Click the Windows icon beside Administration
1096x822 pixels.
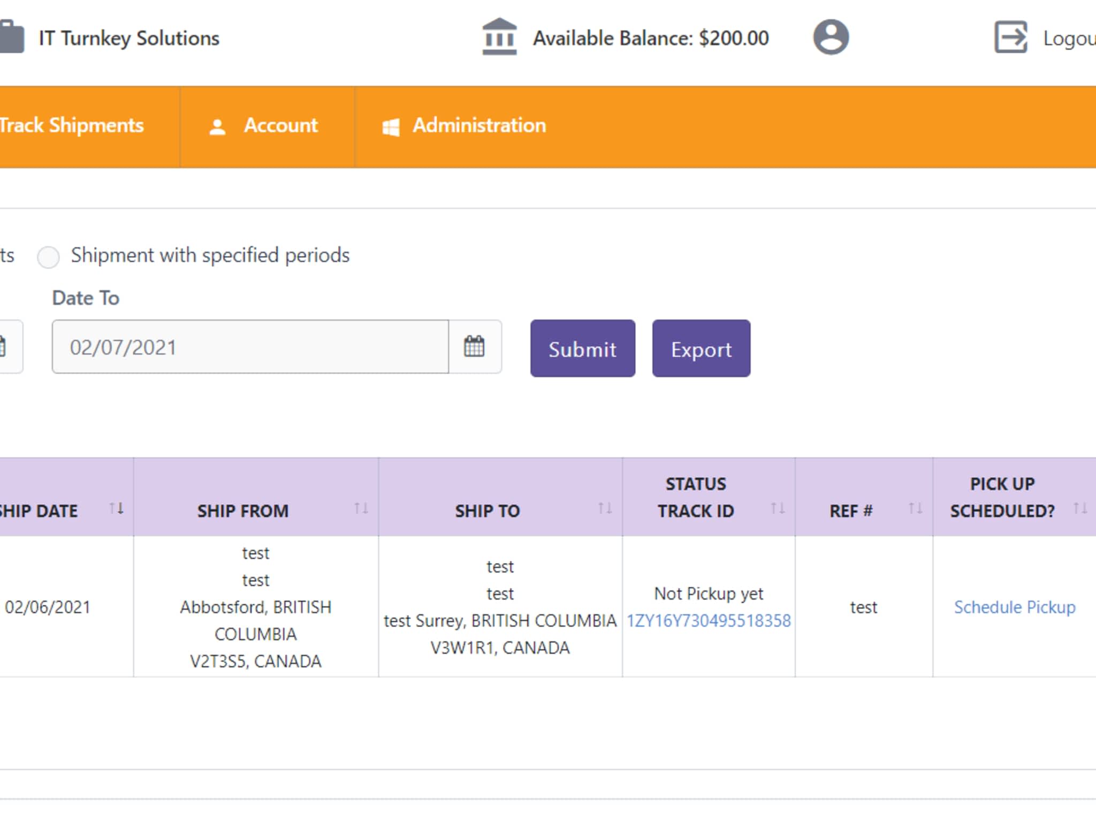click(391, 127)
